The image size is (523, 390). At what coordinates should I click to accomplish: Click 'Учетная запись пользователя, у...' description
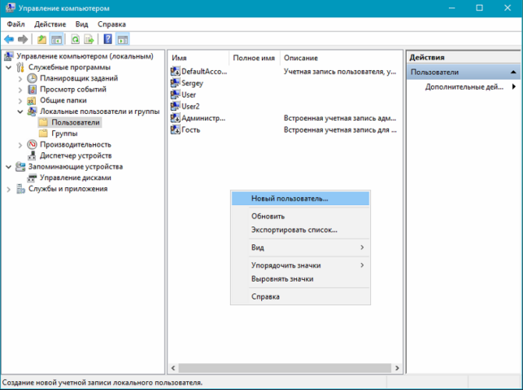(x=340, y=71)
